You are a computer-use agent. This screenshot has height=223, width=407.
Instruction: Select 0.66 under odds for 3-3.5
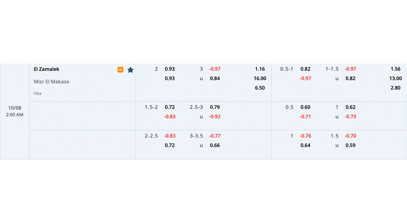tap(215, 146)
